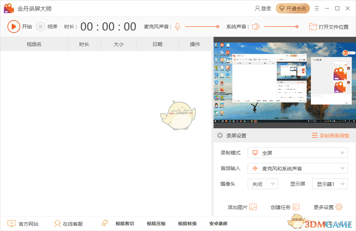Click the hamburger menu icon near window controls

(x=317, y=8)
